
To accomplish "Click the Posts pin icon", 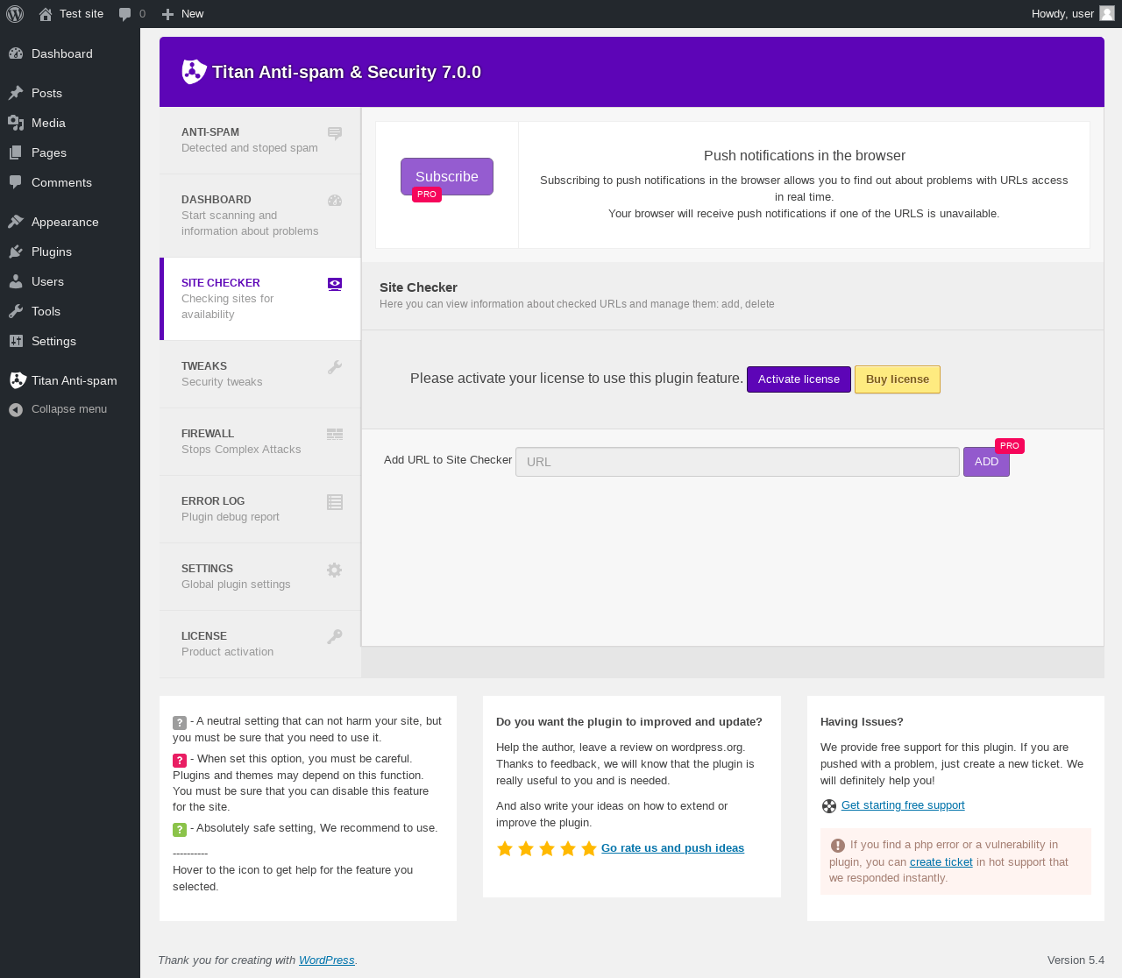I will pyautogui.click(x=16, y=93).
